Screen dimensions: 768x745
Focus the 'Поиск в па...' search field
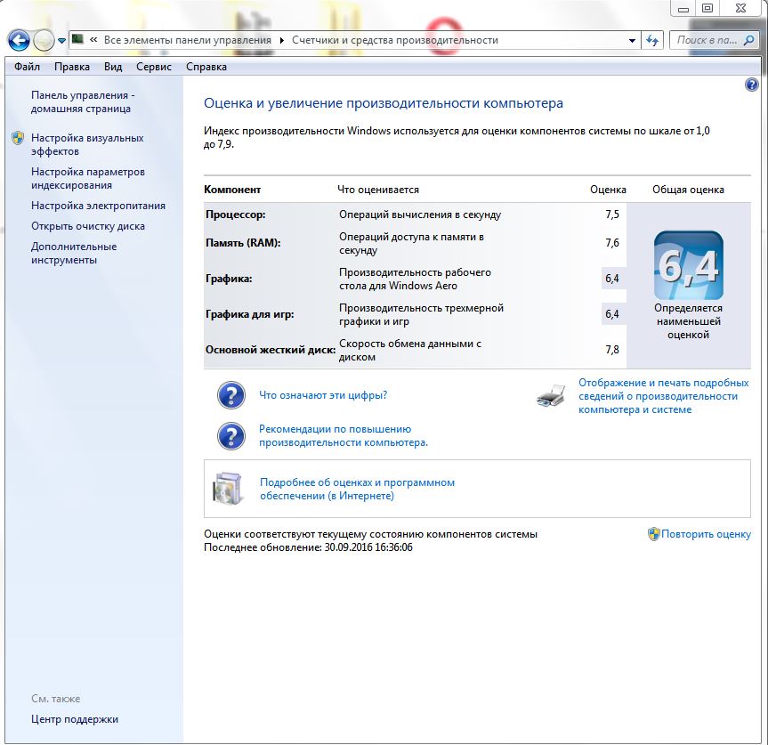click(707, 40)
